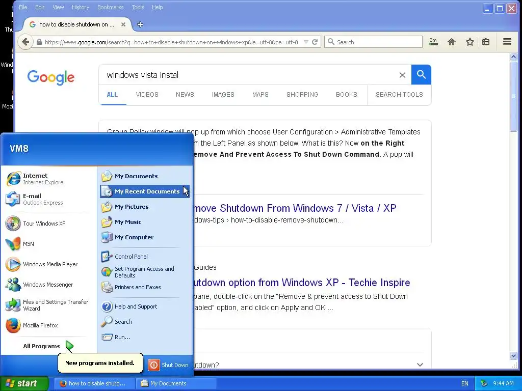Go to the Firefox home page icon
Screen dimensions: 522x391
(x=452, y=42)
